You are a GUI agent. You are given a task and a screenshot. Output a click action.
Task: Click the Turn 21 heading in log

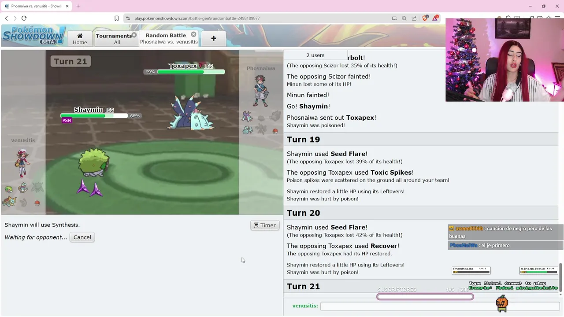(303, 287)
